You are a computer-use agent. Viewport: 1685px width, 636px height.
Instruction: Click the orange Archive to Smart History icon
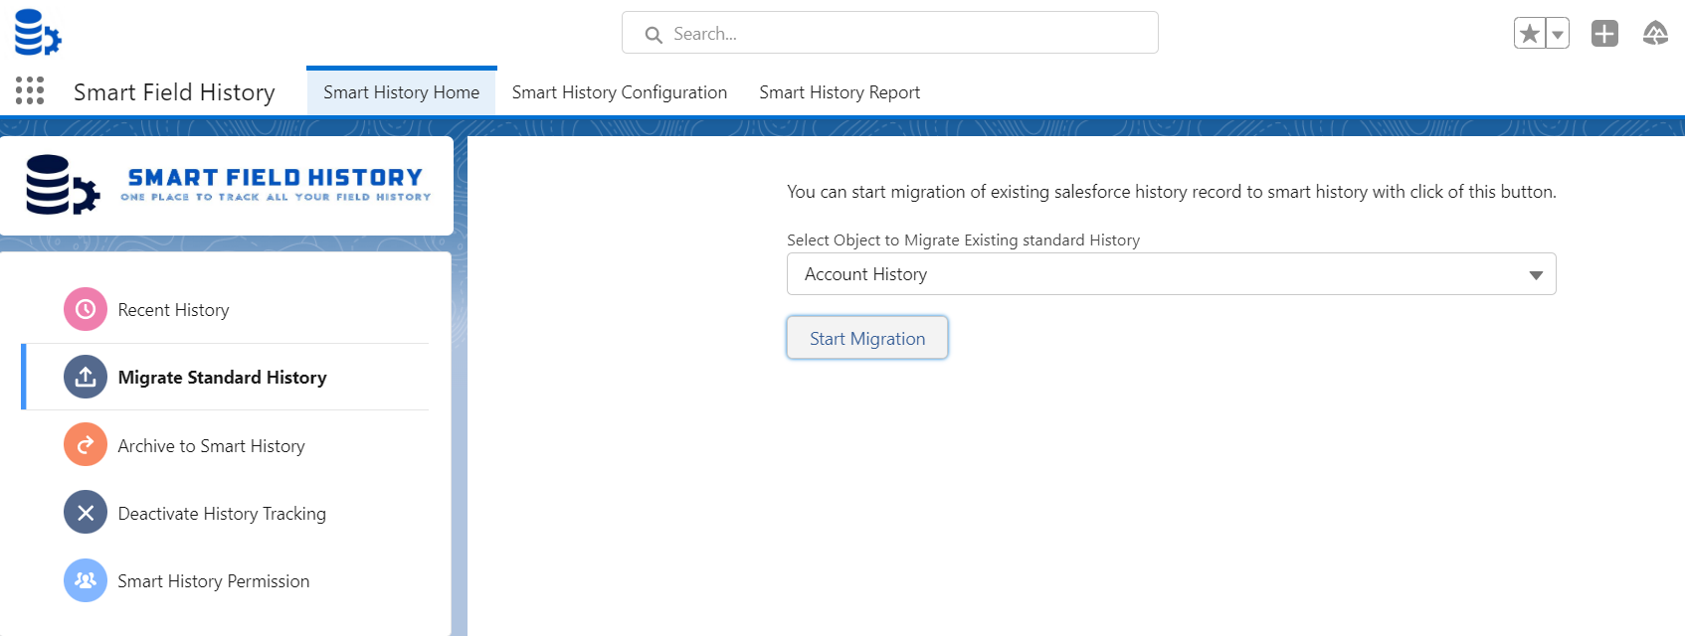click(x=86, y=445)
